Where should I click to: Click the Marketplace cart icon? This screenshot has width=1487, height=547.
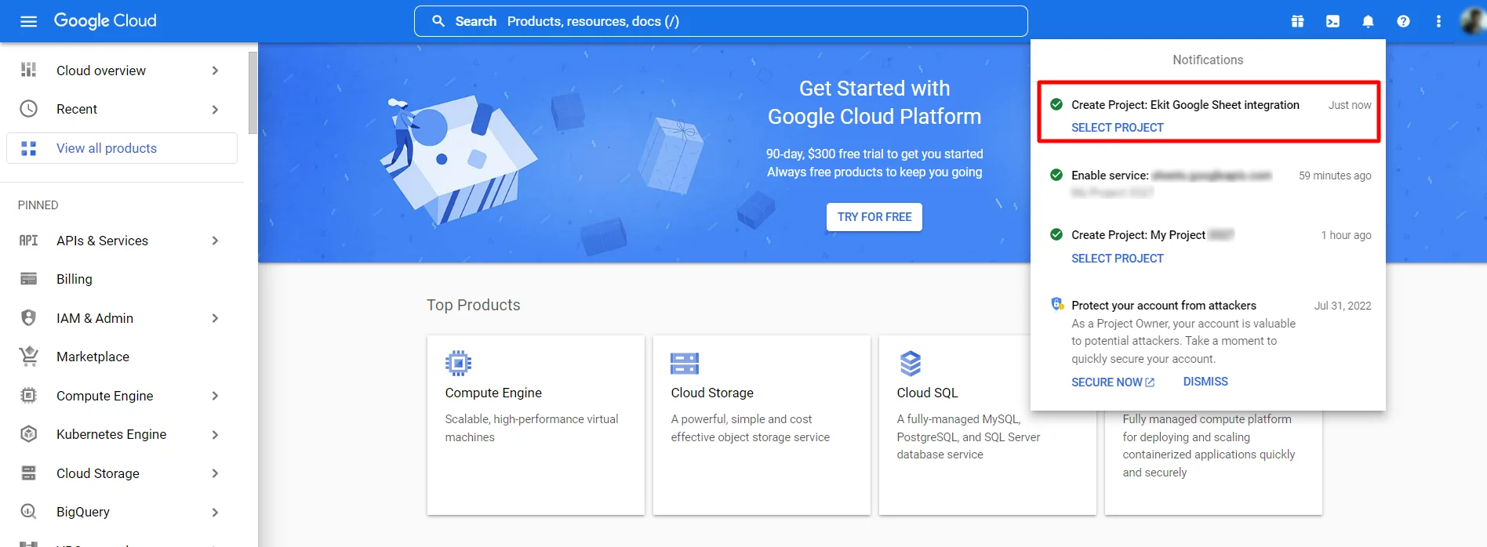coord(28,357)
